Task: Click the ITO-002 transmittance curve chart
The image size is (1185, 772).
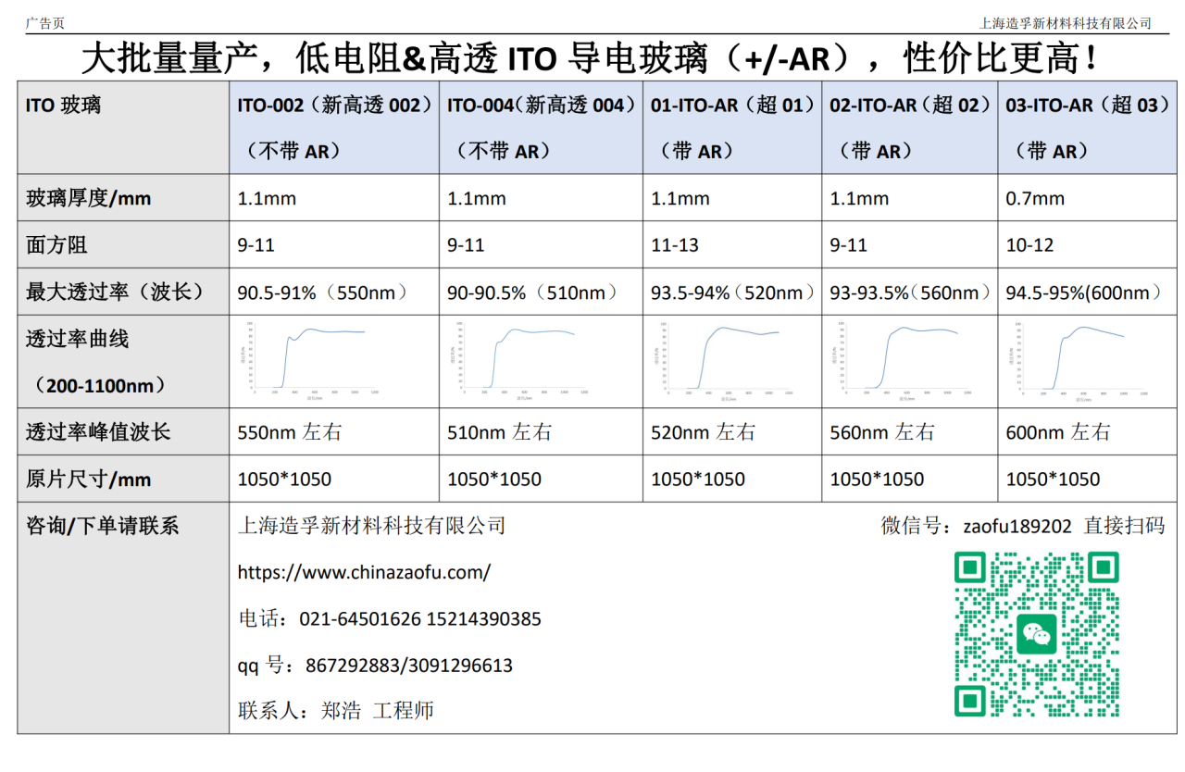Action: tap(310, 362)
